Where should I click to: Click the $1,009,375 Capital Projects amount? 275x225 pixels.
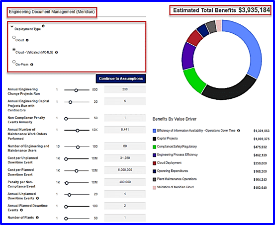point(261,139)
